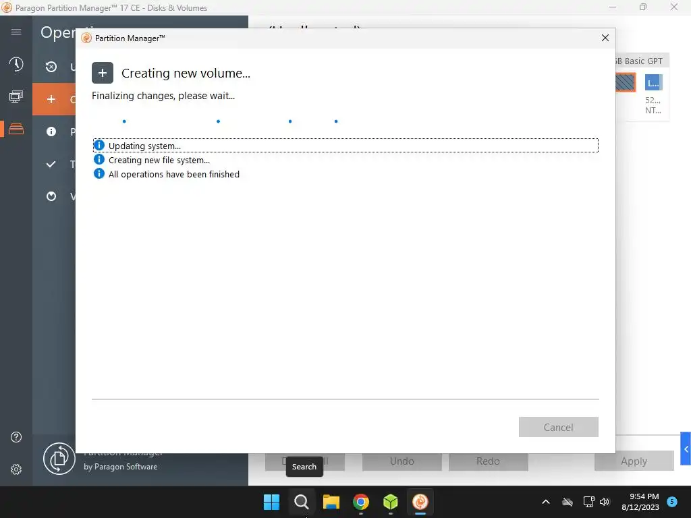Select the hatched orange partition block

click(x=626, y=82)
